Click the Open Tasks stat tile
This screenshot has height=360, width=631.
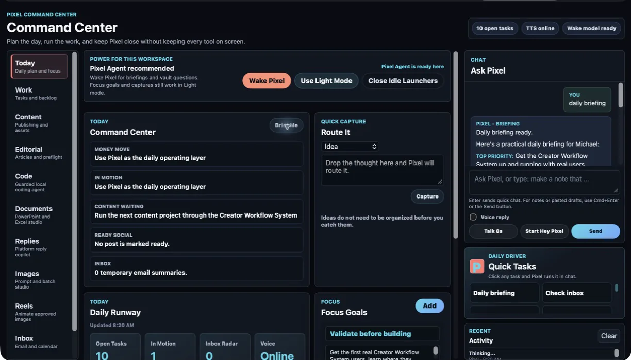pos(115,347)
